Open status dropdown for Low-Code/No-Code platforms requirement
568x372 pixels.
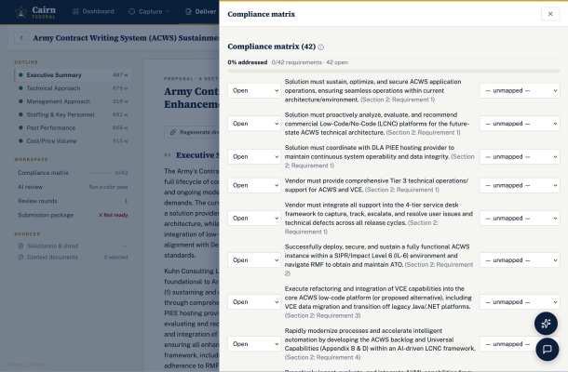254,124
